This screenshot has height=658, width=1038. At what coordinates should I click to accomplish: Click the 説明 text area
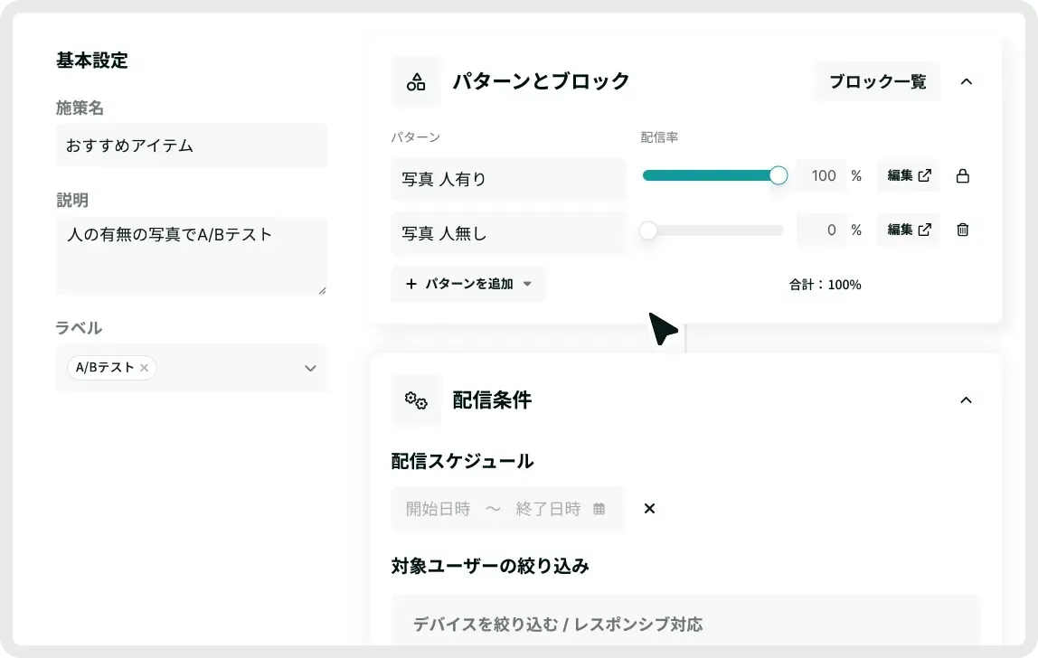[191, 256]
